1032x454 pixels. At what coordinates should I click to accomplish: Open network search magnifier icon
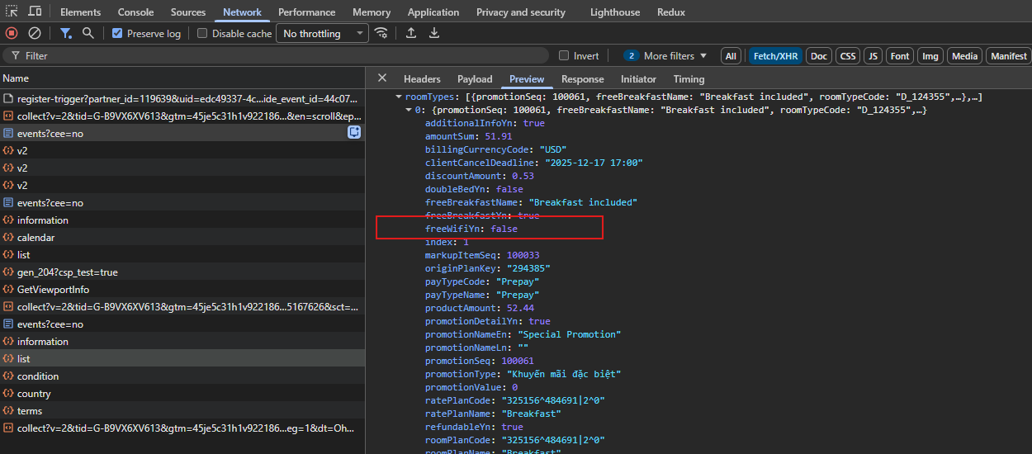(88, 33)
